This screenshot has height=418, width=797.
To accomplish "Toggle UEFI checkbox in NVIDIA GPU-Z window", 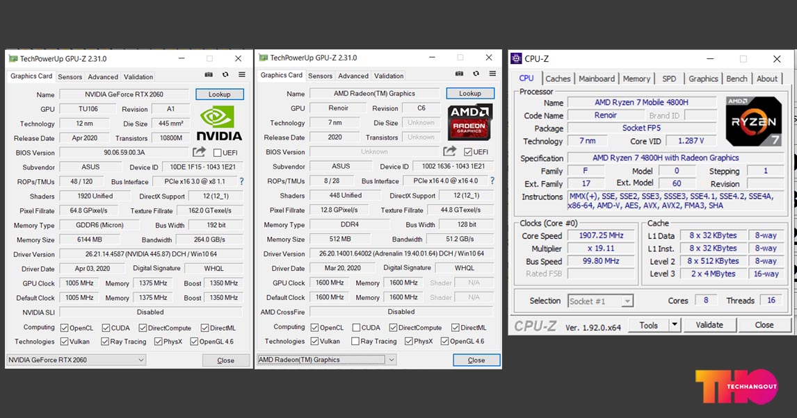I will pyautogui.click(x=217, y=153).
